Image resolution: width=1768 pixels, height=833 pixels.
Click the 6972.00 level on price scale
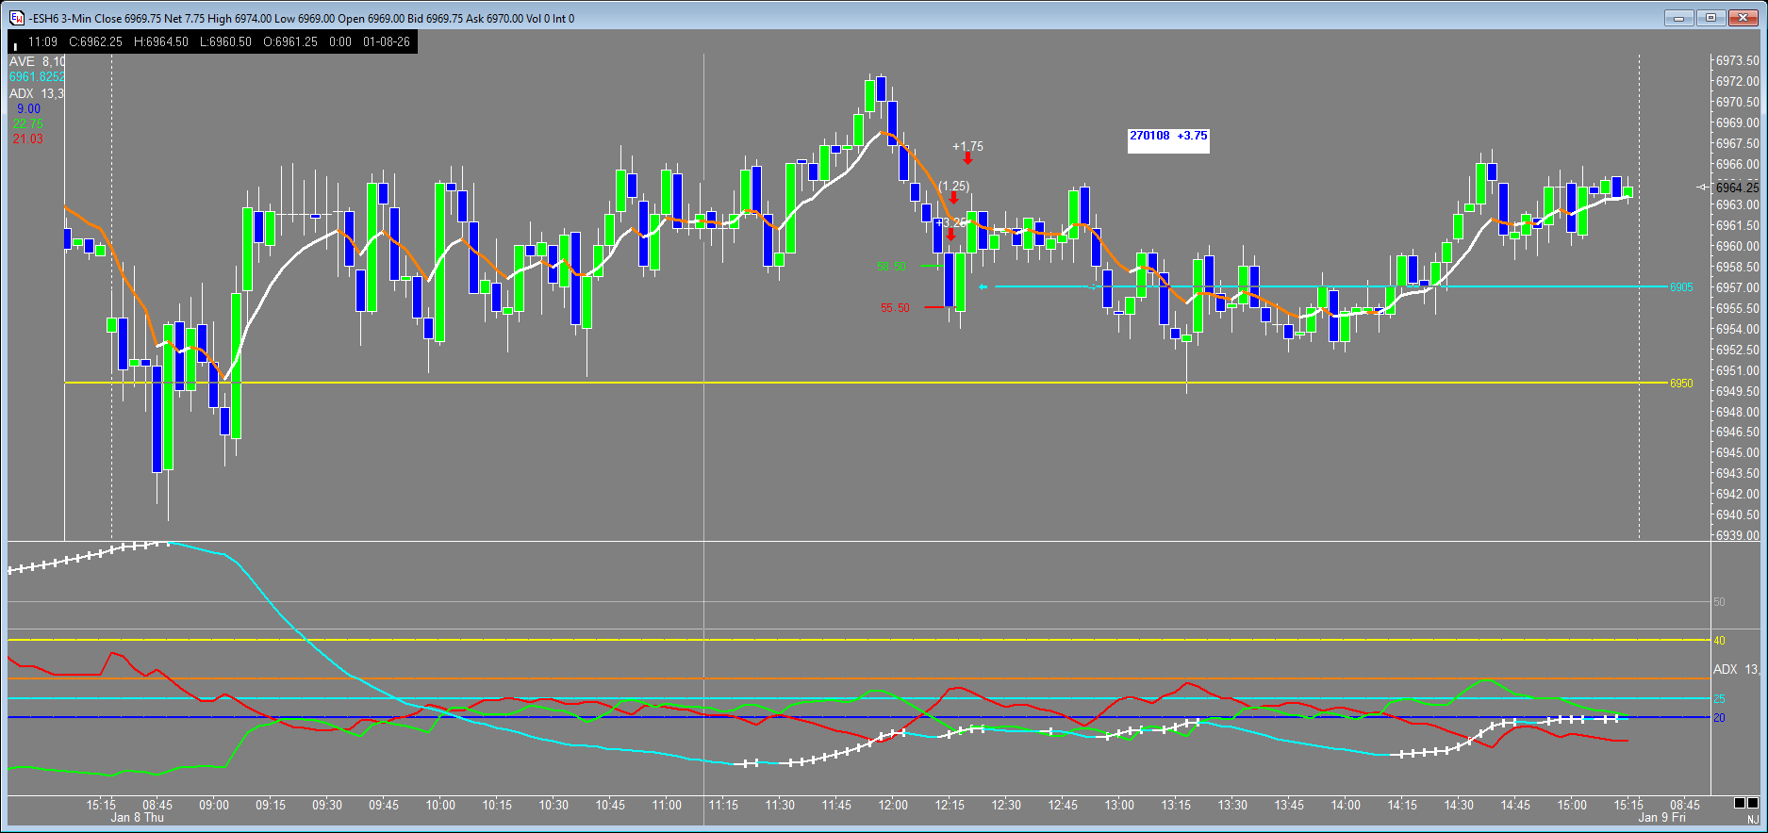(1737, 82)
